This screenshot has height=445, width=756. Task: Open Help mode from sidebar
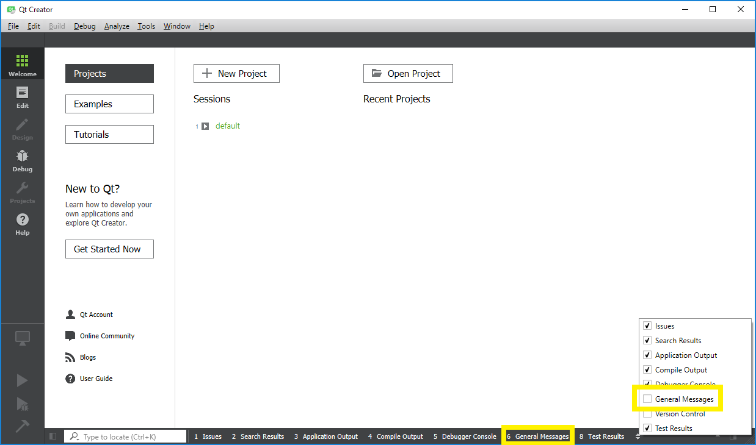tap(22, 223)
